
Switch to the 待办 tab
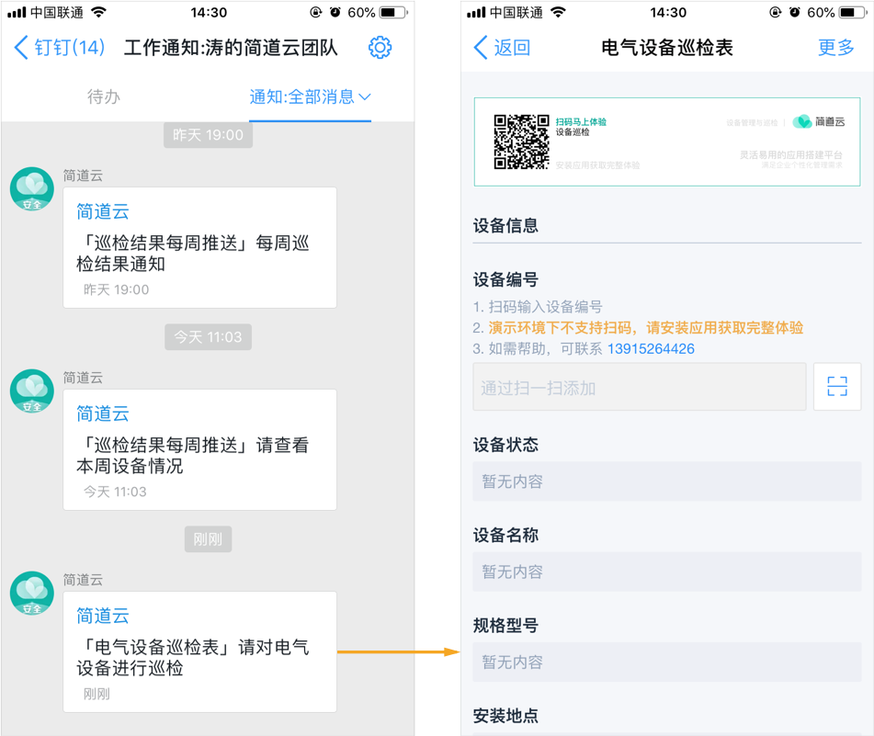click(104, 97)
